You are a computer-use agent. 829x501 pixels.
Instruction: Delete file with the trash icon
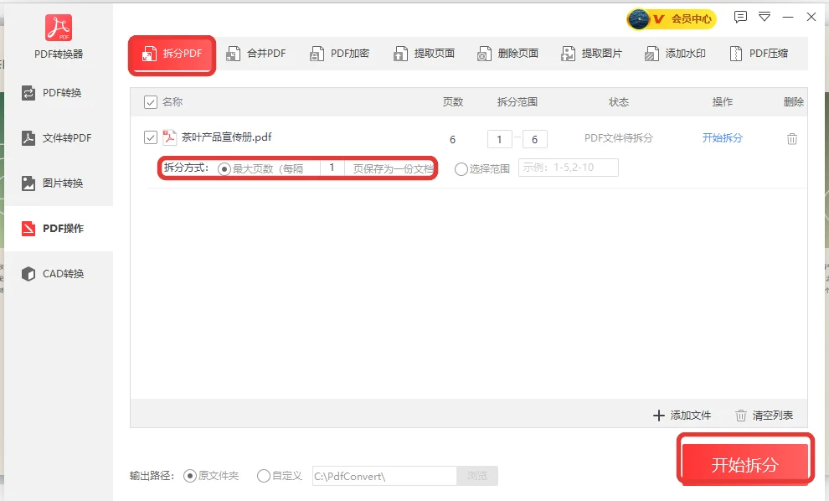pyautogui.click(x=792, y=138)
